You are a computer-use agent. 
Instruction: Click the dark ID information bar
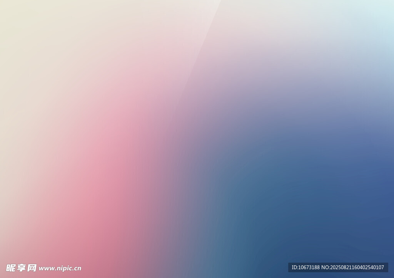338,267
